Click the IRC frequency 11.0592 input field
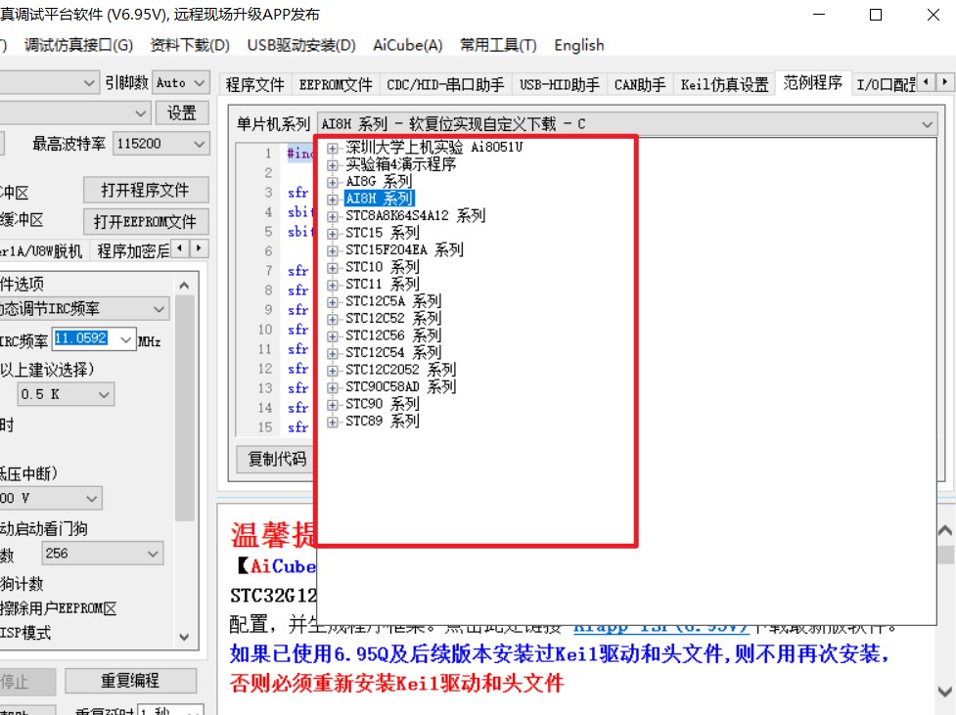The height and width of the screenshot is (715, 956). coord(85,338)
